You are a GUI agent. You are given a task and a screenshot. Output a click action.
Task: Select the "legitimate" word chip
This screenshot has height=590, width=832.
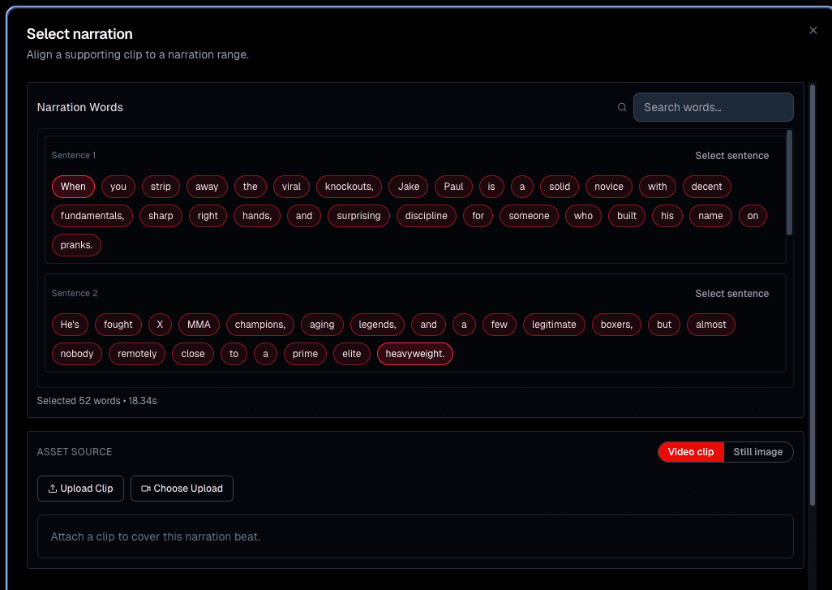554,325
